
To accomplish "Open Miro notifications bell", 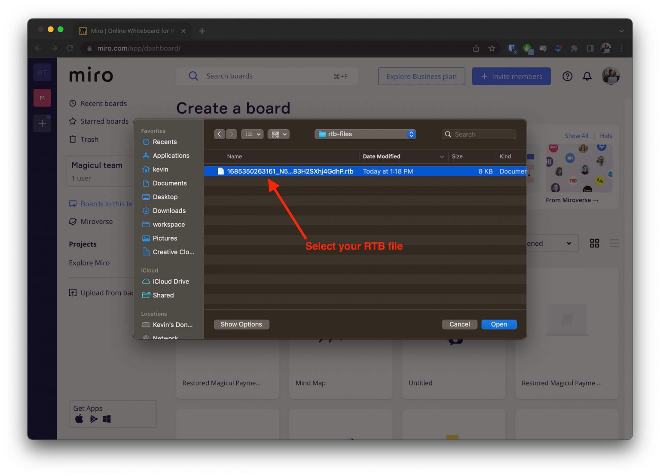I will coord(587,76).
